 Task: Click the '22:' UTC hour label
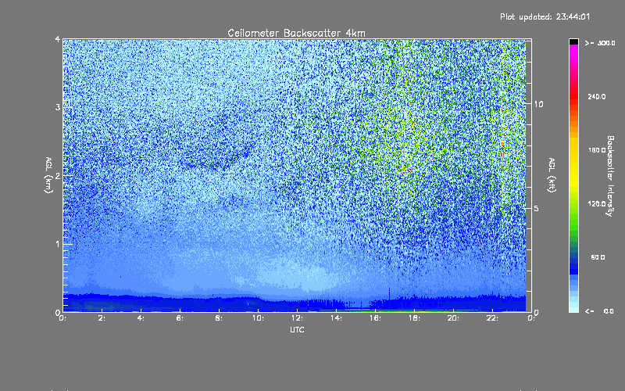click(492, 318)
